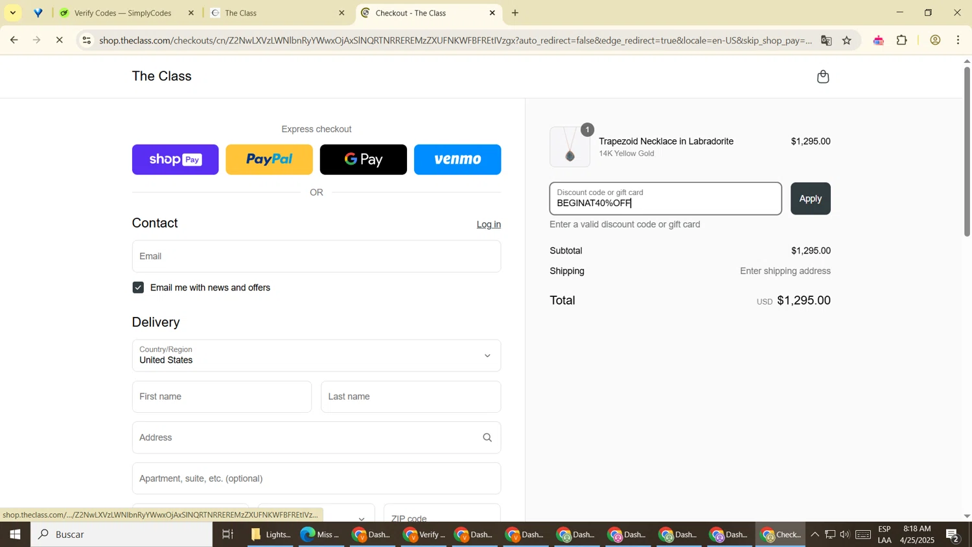Open the Extensions puzzle icon
The height and width of the screenshot is (547, 972).
[902, 40]
